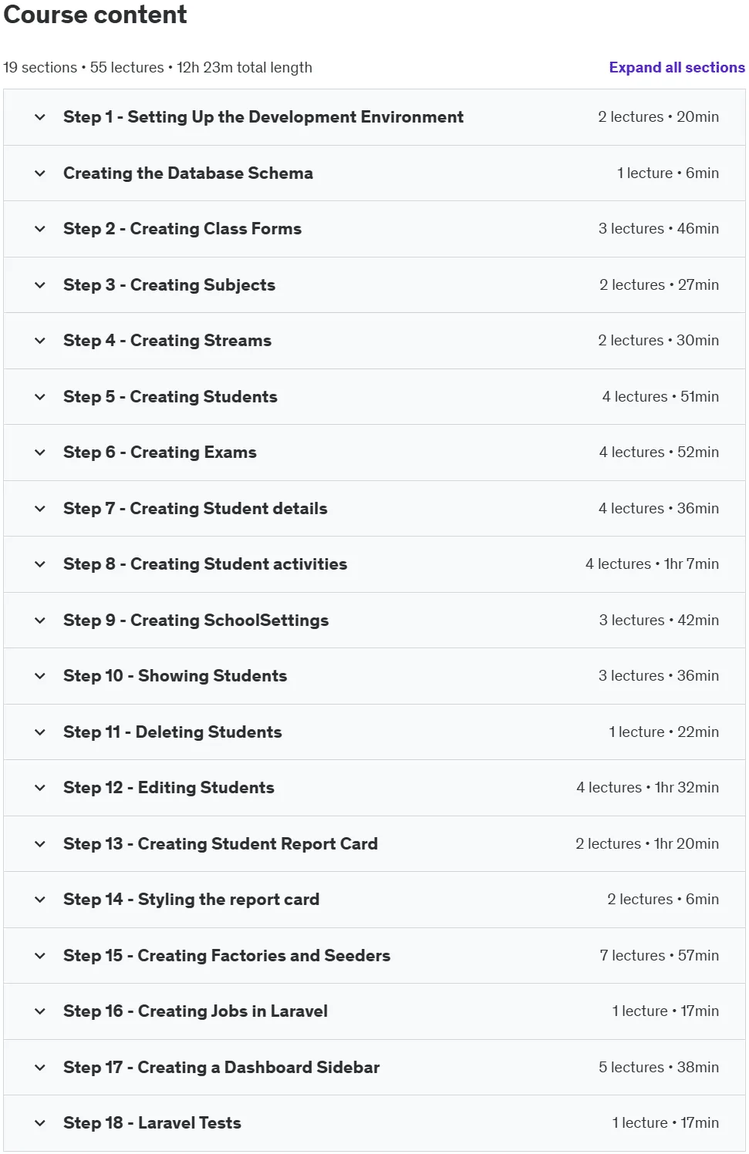Open chevron for Step 6 Creating Exams

(40, 453)
